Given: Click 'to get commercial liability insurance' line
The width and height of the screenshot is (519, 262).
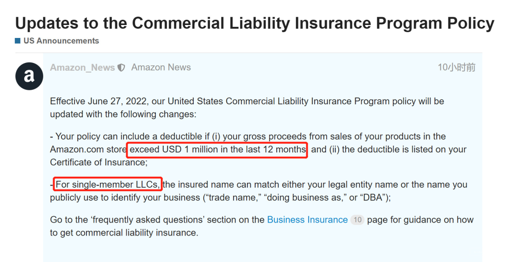Looking at the screenshot, I should coord(124,233).
